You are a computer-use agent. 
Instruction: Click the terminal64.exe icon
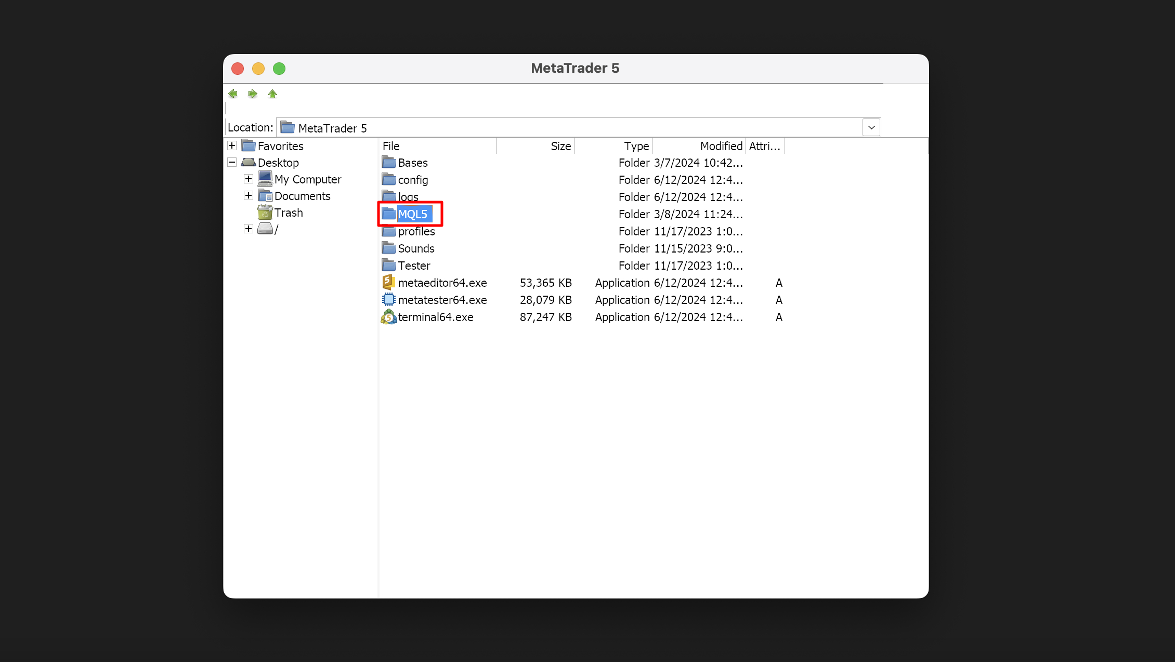[388, 316]
